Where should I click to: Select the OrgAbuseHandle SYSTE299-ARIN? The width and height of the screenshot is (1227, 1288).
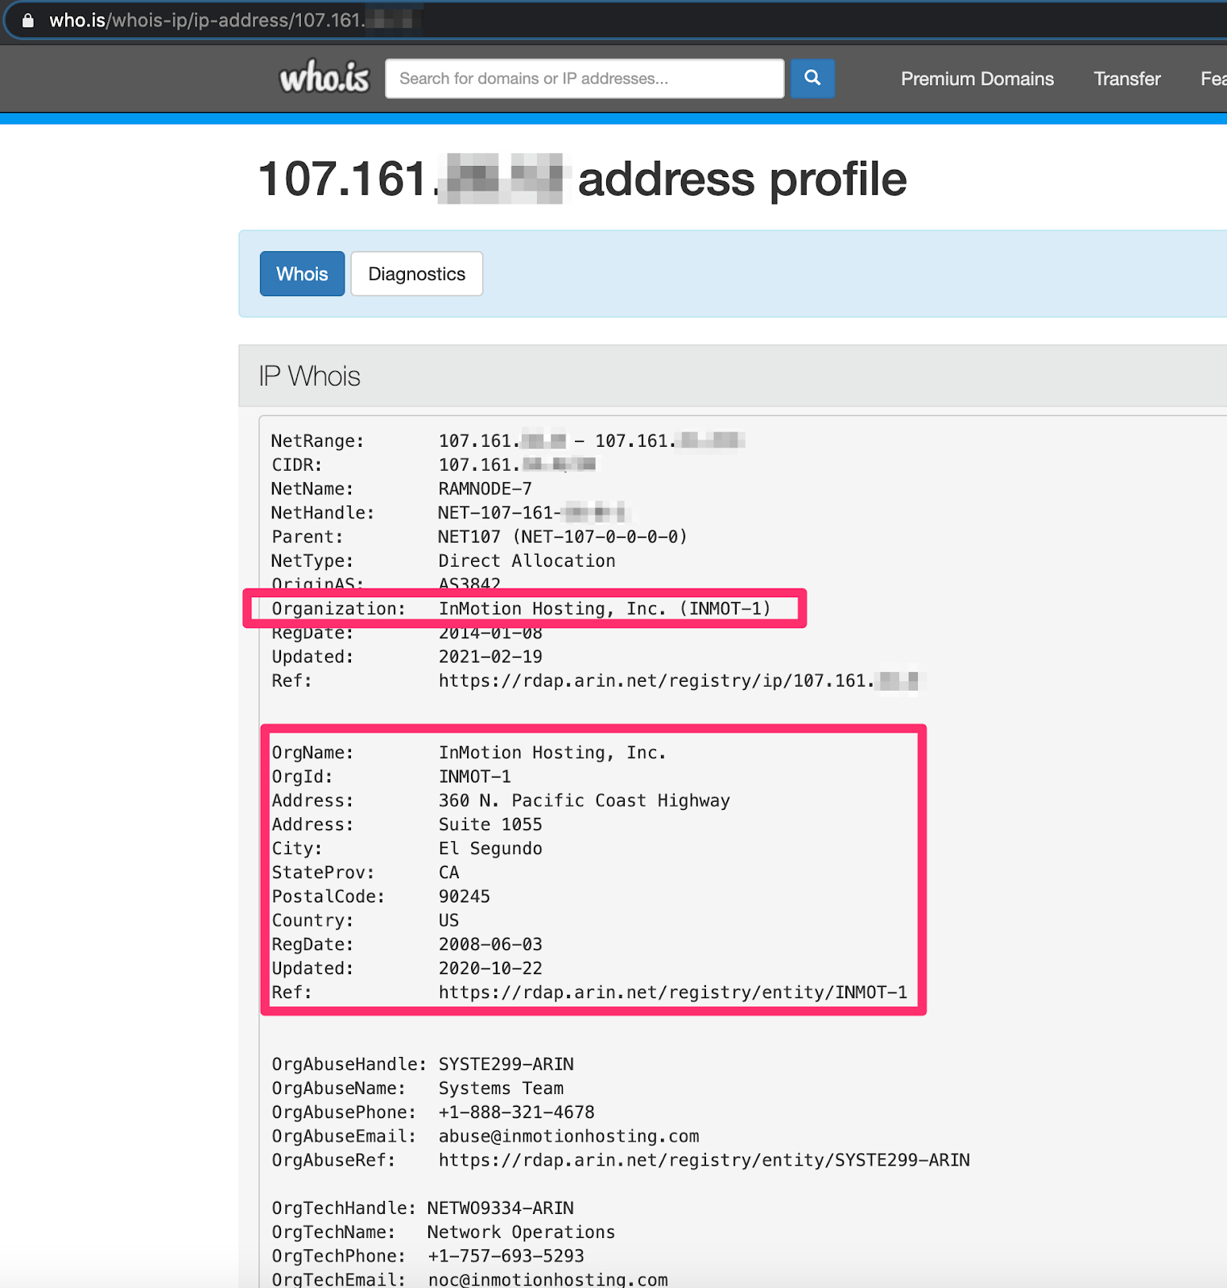(x=506, y=1064)
